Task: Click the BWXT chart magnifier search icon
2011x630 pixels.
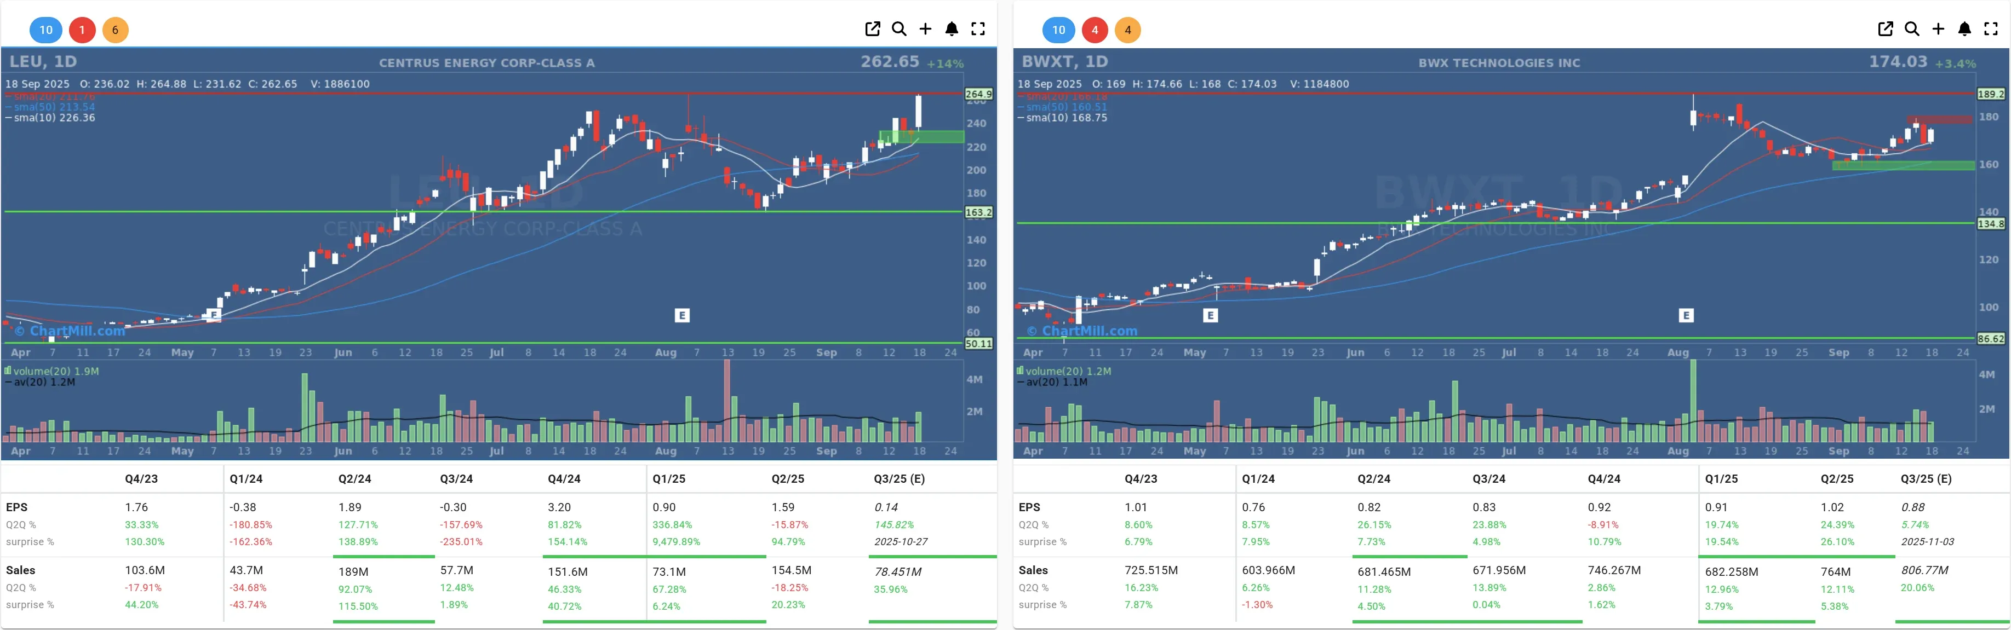Action: click(1912, 29)
